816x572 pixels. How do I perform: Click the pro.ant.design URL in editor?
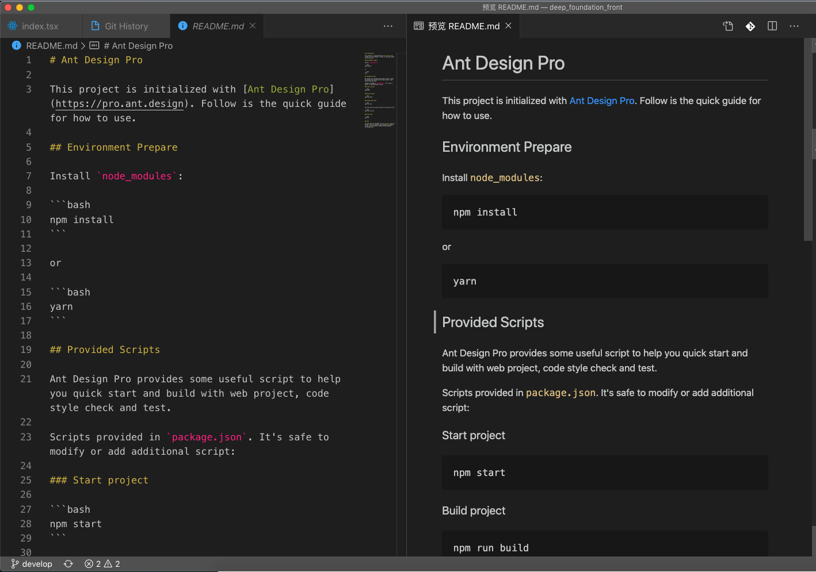point(120,103)
